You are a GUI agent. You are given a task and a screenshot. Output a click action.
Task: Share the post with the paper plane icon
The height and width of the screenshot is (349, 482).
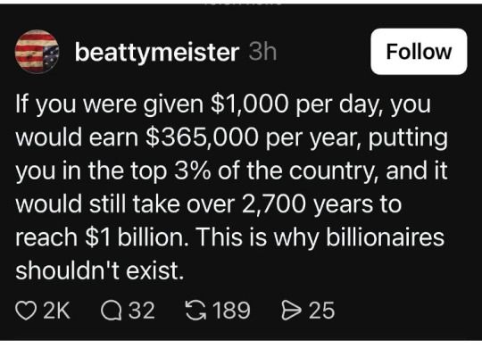(291, 311)
